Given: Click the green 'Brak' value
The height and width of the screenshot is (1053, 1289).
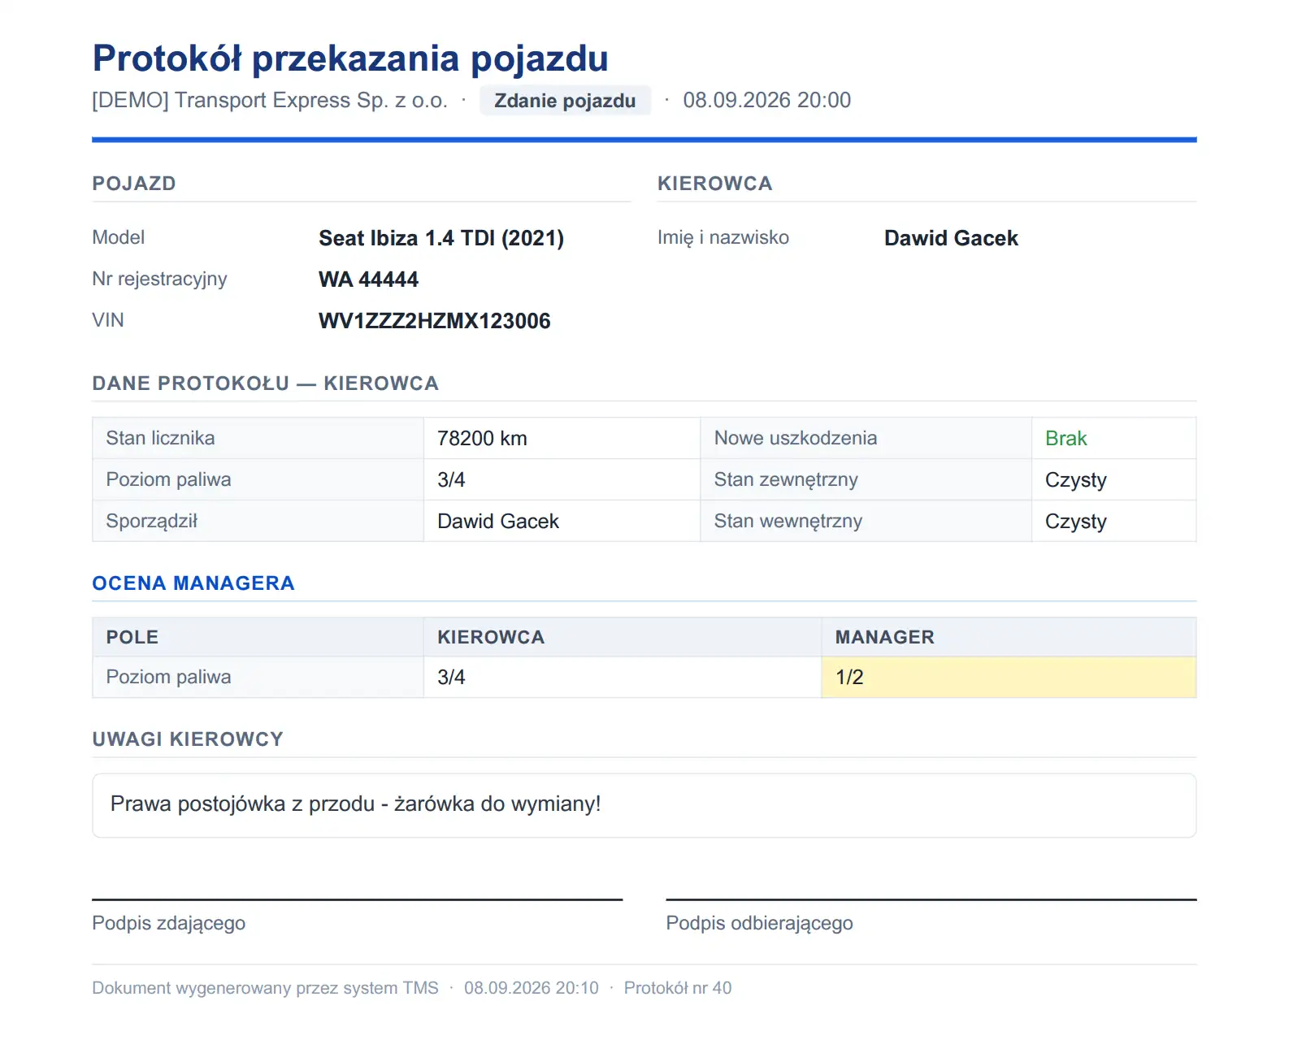Looking at the screenshot, I should (1065, 439).
